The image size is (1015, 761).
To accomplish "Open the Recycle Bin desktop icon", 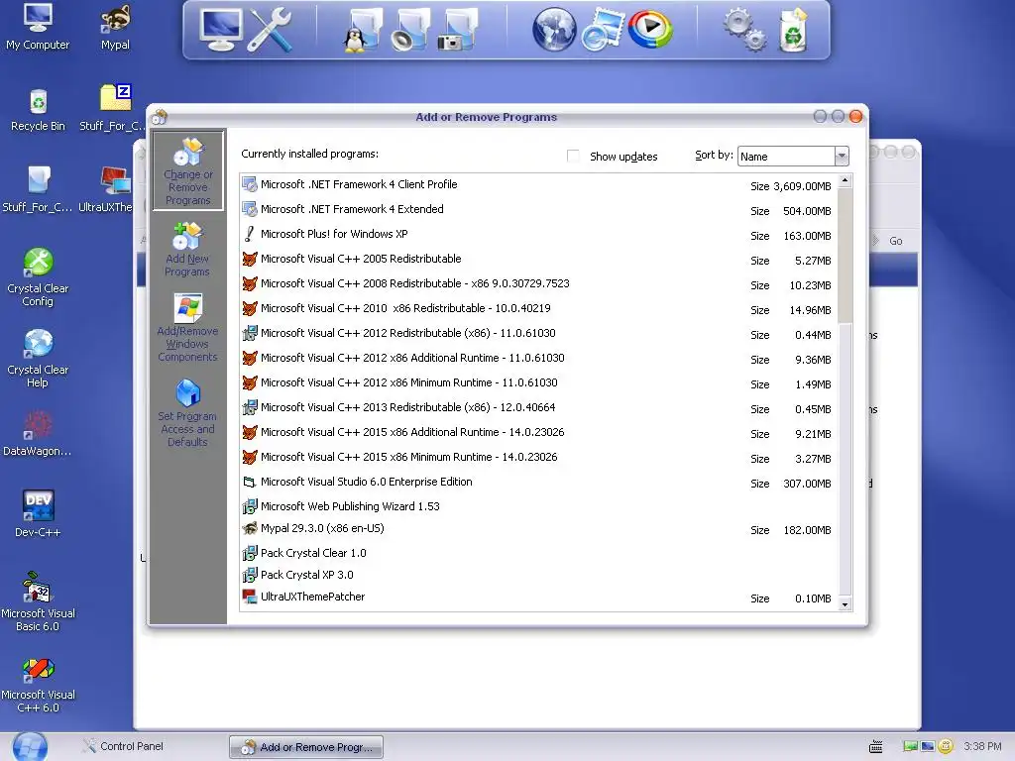I will 38,110.
